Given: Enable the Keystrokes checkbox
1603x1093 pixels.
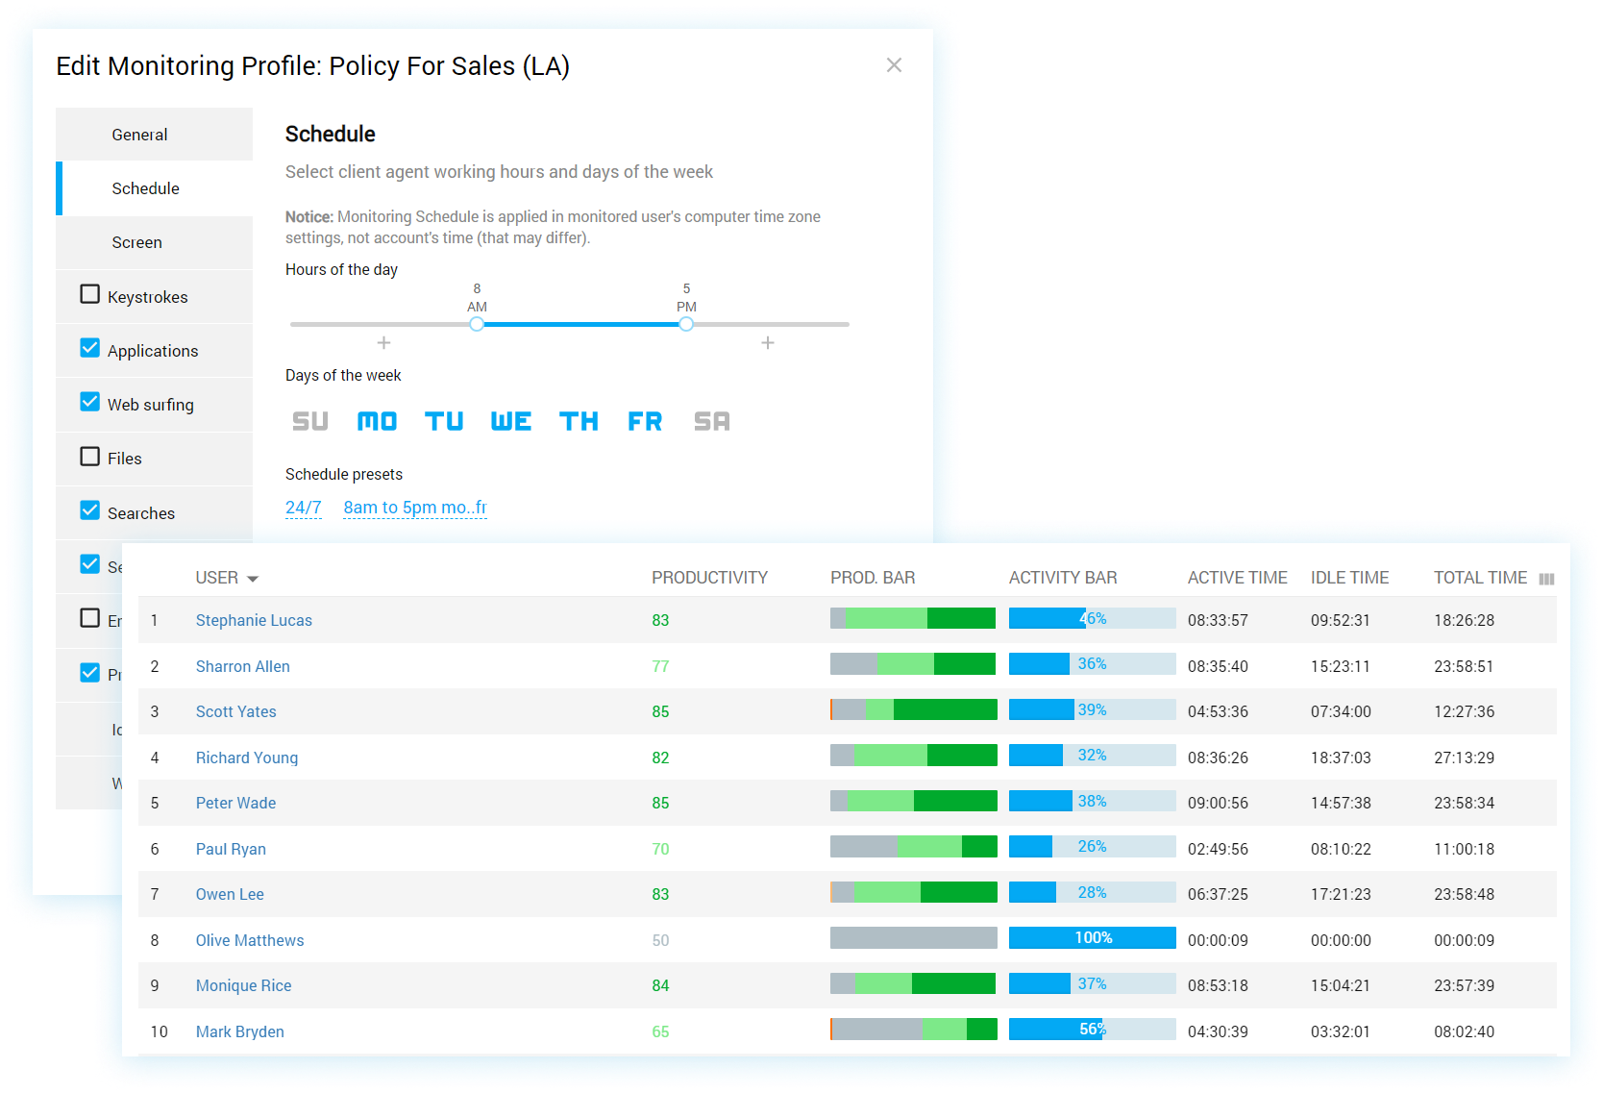Looking at the screenshot, I should pos(90,294).
